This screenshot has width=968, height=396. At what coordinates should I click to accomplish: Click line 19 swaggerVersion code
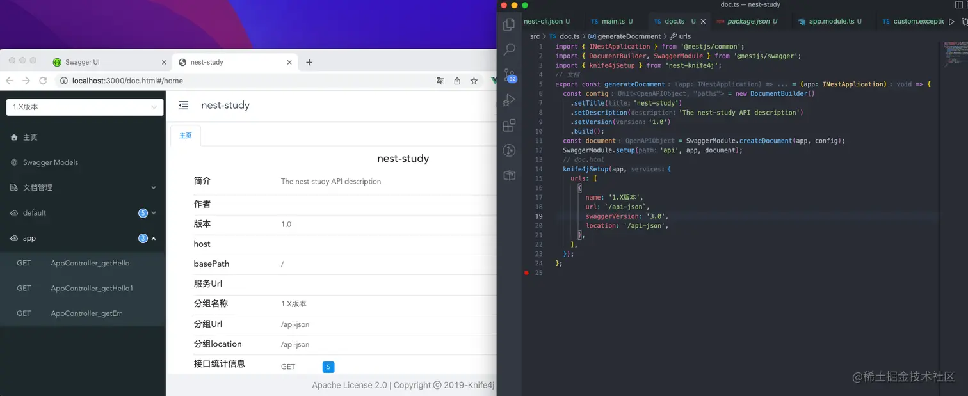coord(626,216)
